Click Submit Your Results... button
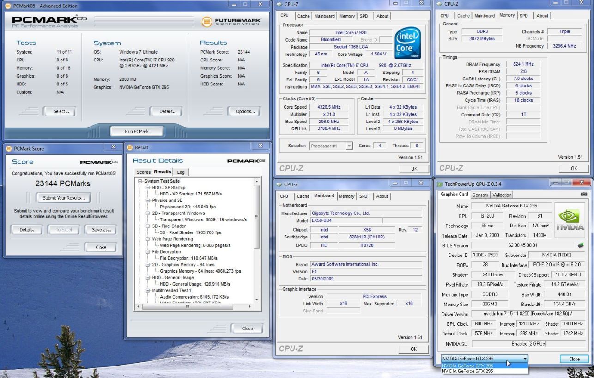The width and height of the screenshot is (594, 378). 64,198
